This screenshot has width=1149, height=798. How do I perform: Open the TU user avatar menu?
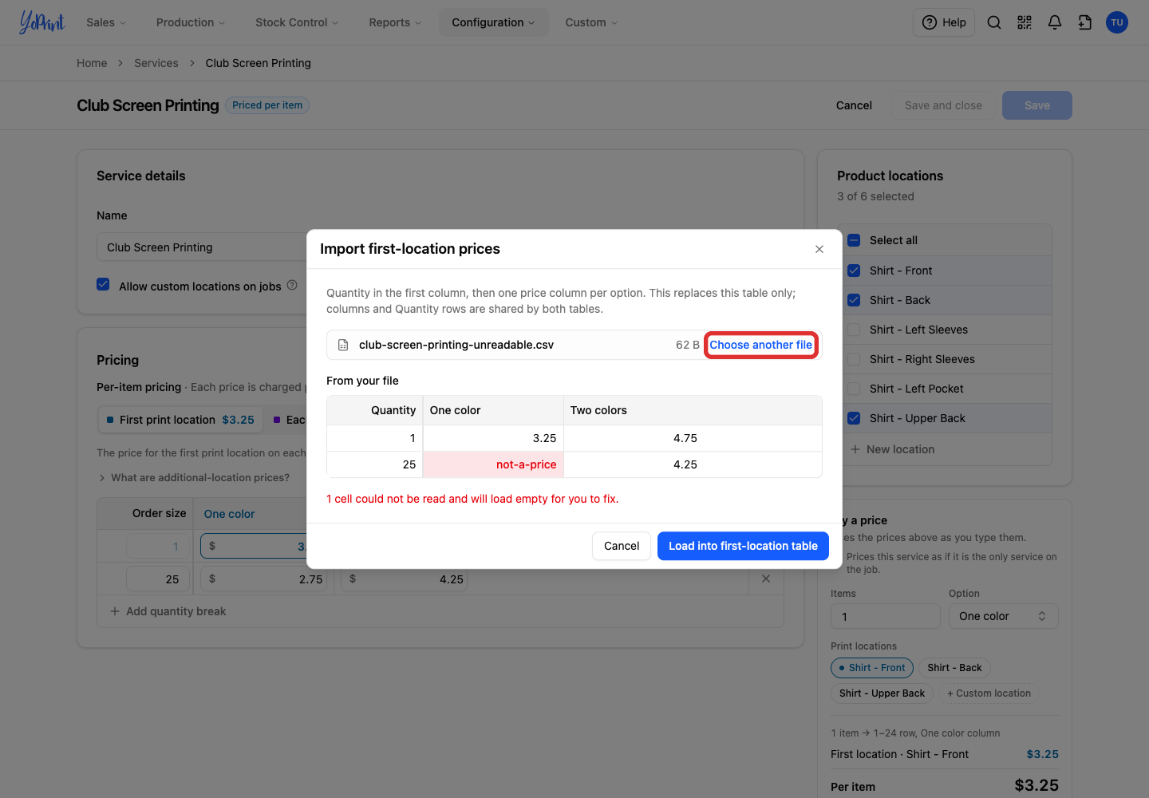pyautogui.click(x=1117, y=22)
